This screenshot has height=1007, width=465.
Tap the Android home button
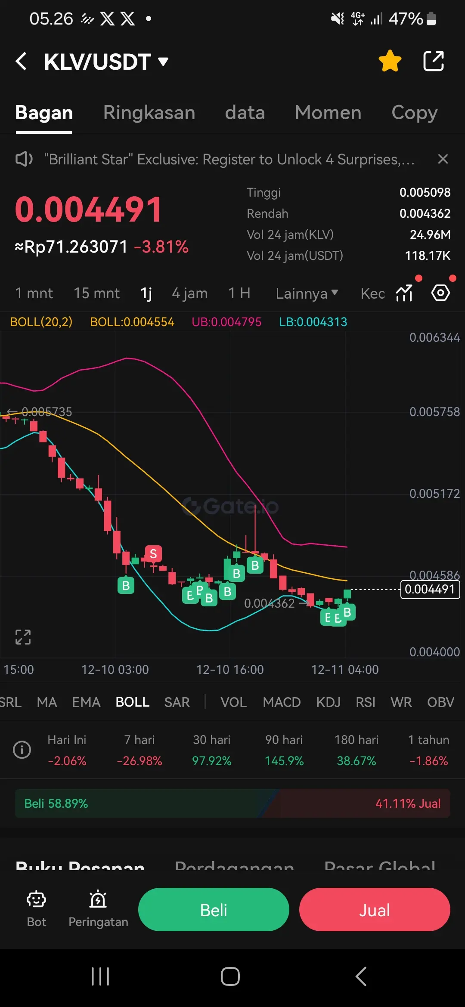tap(230, 976)
